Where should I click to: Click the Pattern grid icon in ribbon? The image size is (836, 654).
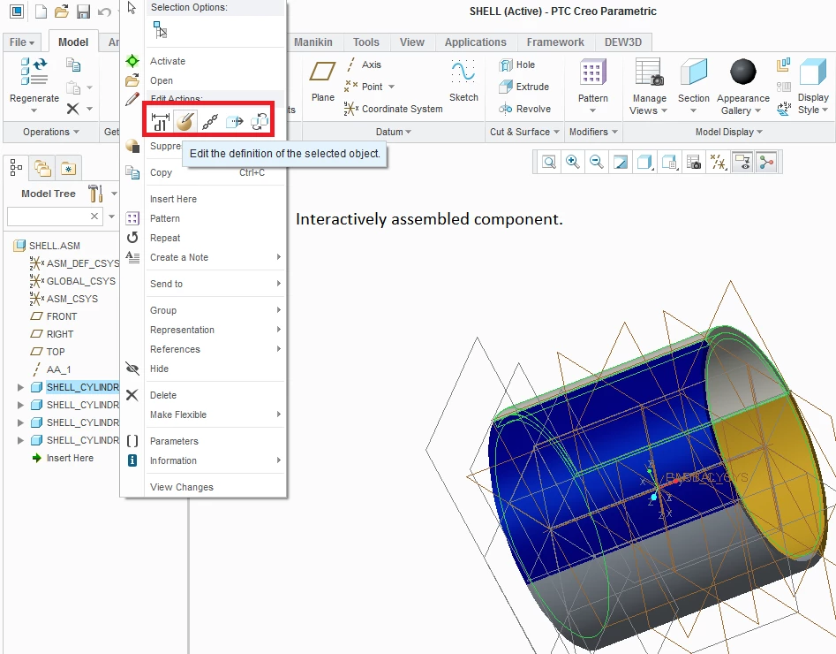pos(593,72)
